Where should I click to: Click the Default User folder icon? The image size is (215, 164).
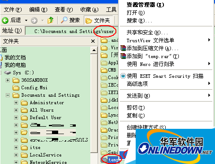coord(24,118)
